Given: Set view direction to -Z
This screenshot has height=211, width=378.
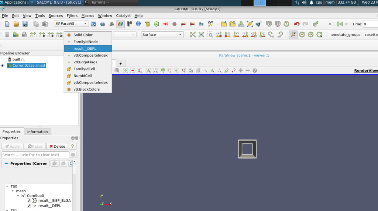Looking at the screenshot, I should coord(262,35).
